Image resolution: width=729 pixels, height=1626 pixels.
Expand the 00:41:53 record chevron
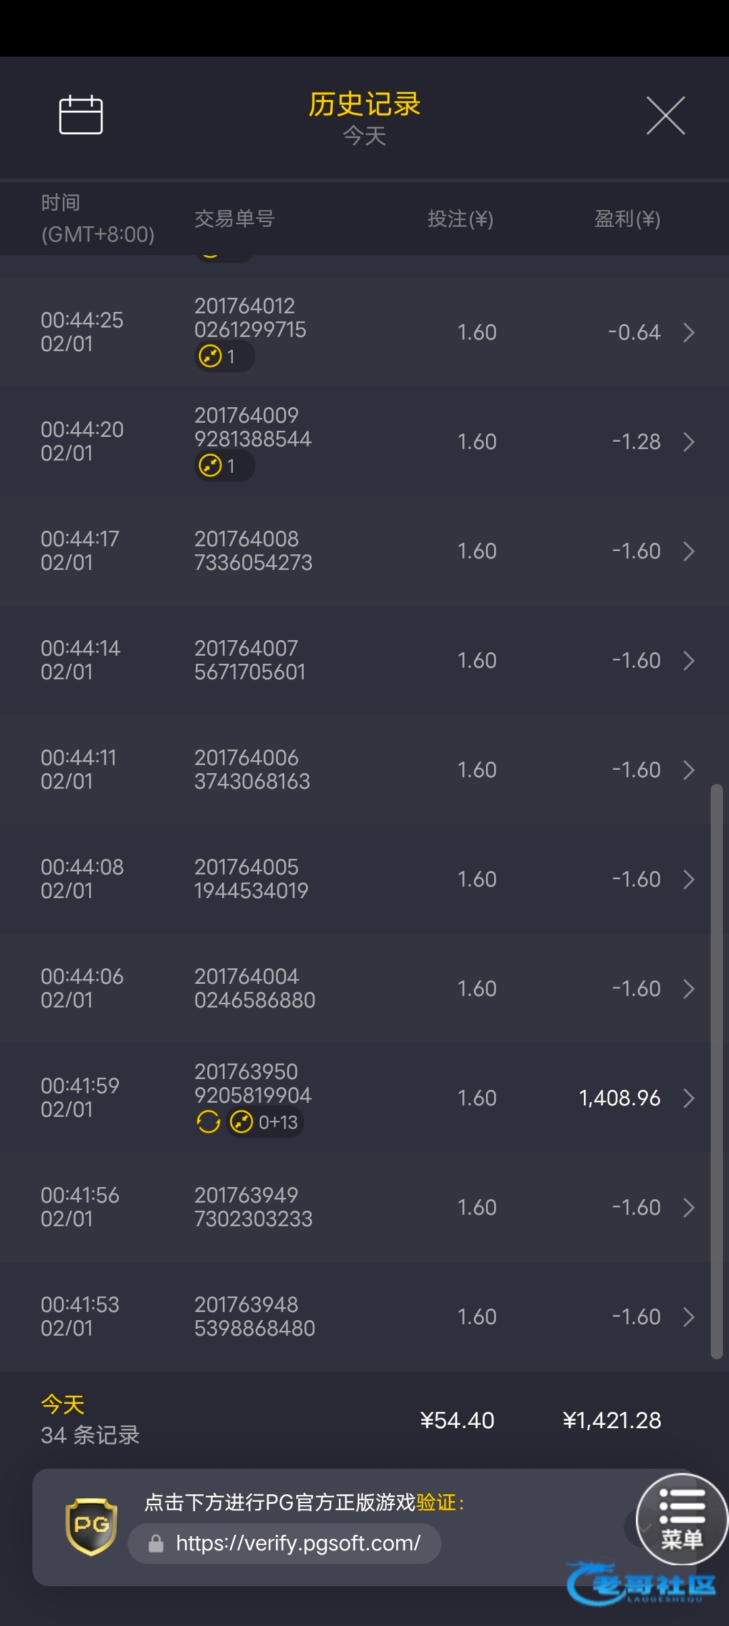pos(688,1317)
